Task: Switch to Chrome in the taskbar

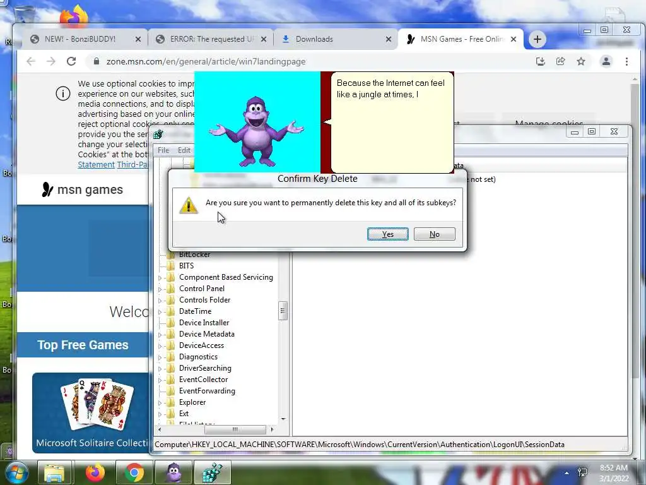Action: click(134, 473)
